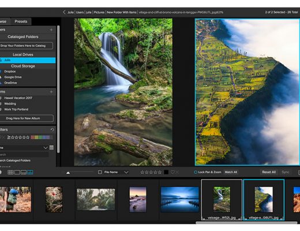
Task: Toggle Lock Pan & Zoom
Action: pos(208,172)
